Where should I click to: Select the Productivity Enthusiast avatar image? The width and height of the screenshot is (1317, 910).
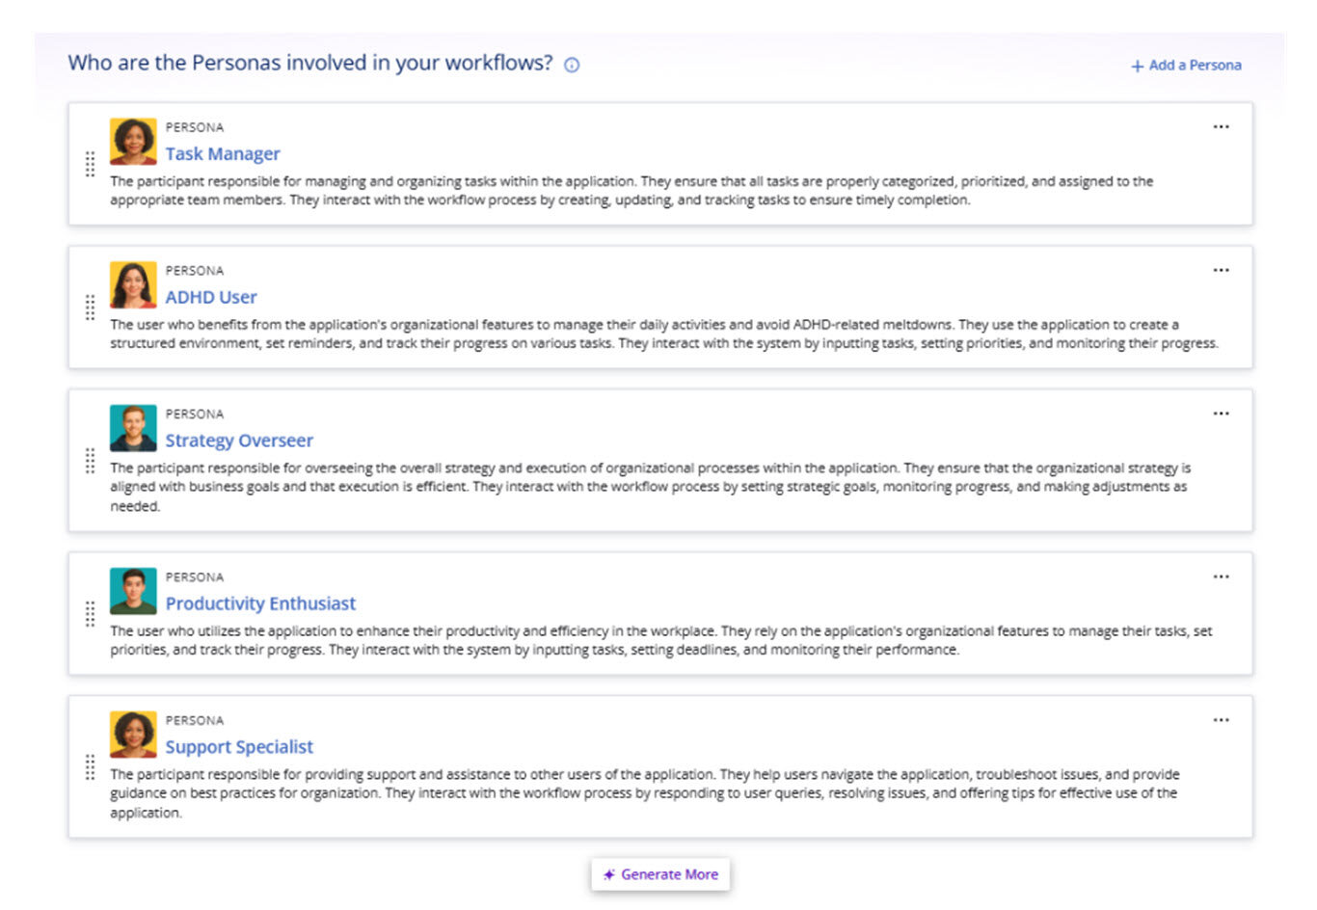pos(133,591)
